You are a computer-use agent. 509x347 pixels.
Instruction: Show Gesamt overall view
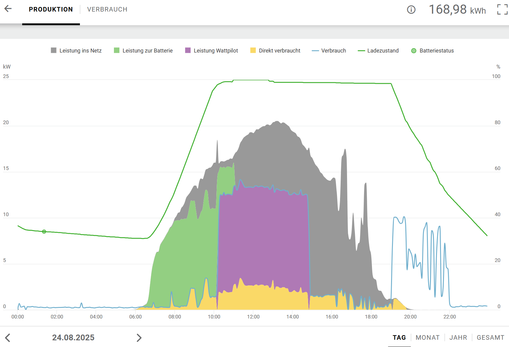click(490, 338)
